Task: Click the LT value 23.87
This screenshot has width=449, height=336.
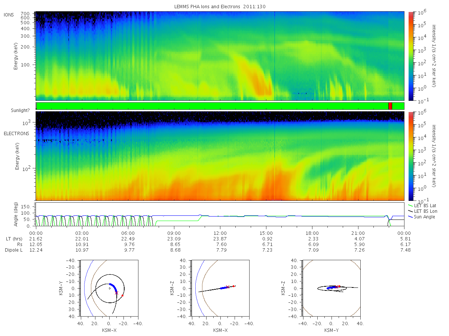Action: click(220, 239)
